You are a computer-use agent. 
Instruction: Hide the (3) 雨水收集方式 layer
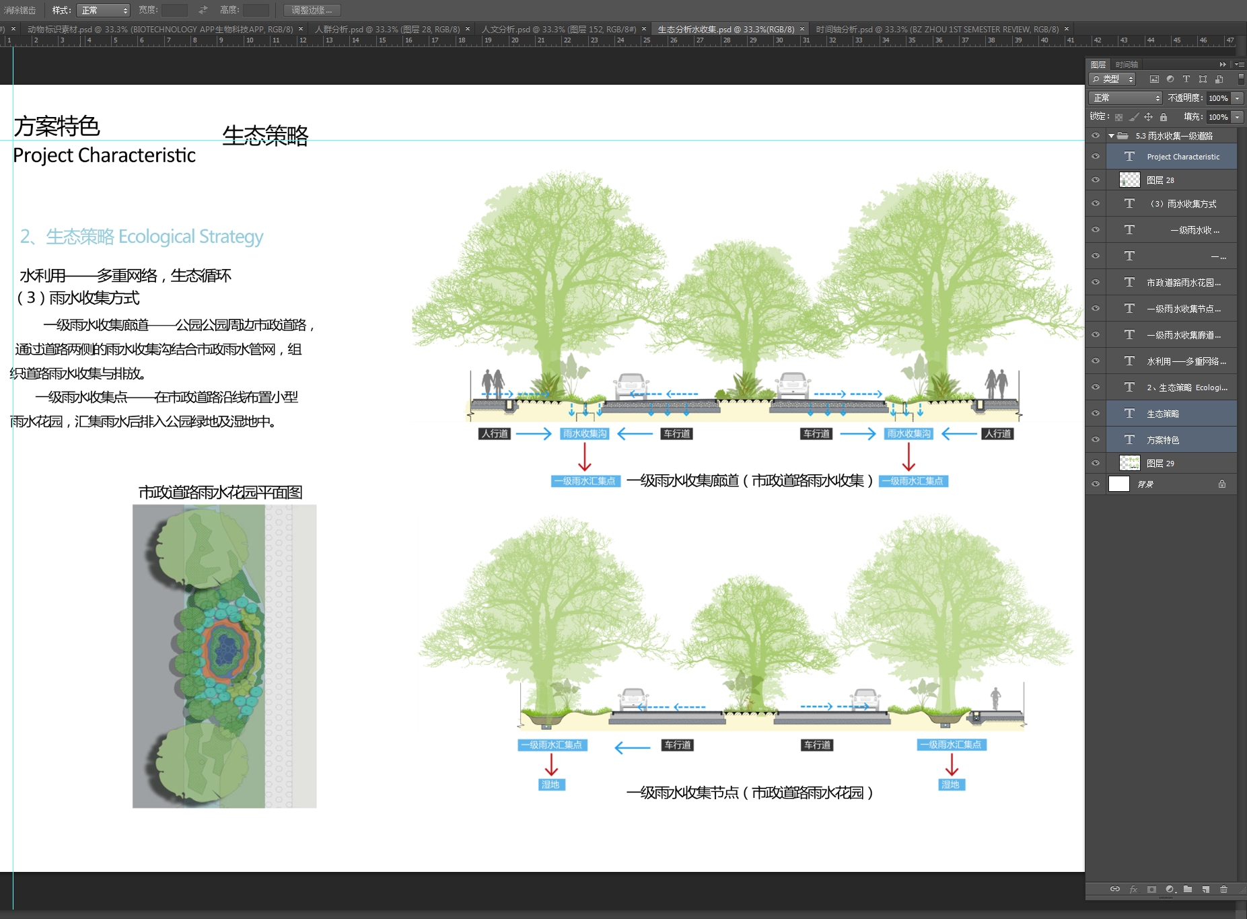[1096, 204]
